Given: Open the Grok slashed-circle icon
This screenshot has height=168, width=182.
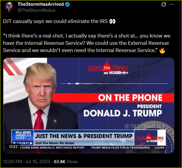Looking at the screenshot, I should 164,5.
